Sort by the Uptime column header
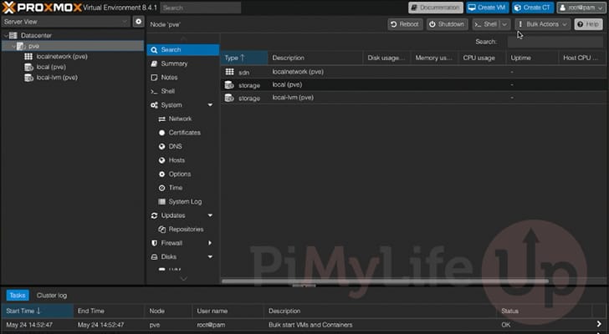Viewport: 609px width, 334px height. click(532, 58)
